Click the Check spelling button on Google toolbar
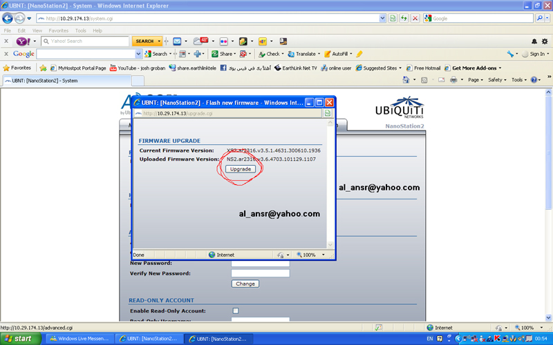Screen dimensions: 553x345 [x=271, y=54]
